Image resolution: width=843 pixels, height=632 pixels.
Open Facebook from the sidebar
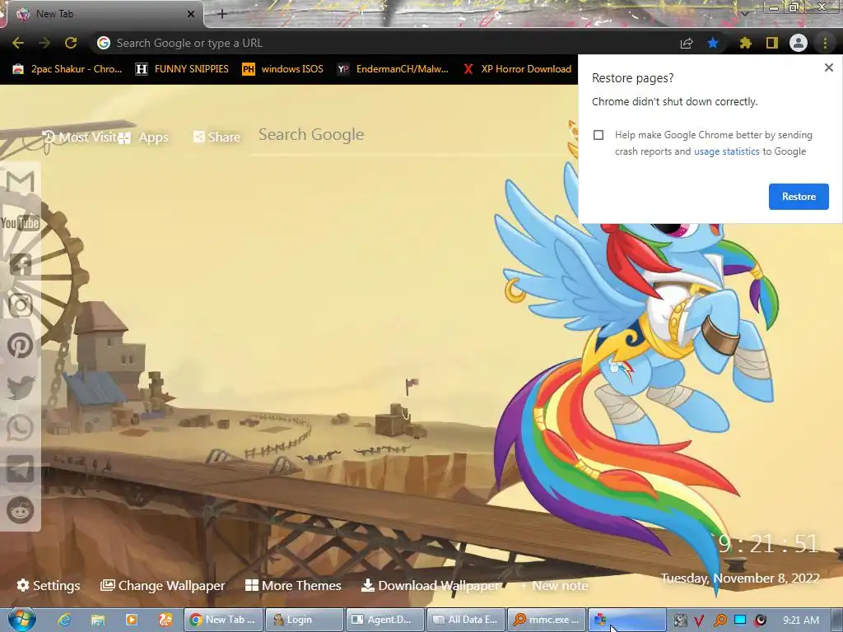[x=21, y=264]
